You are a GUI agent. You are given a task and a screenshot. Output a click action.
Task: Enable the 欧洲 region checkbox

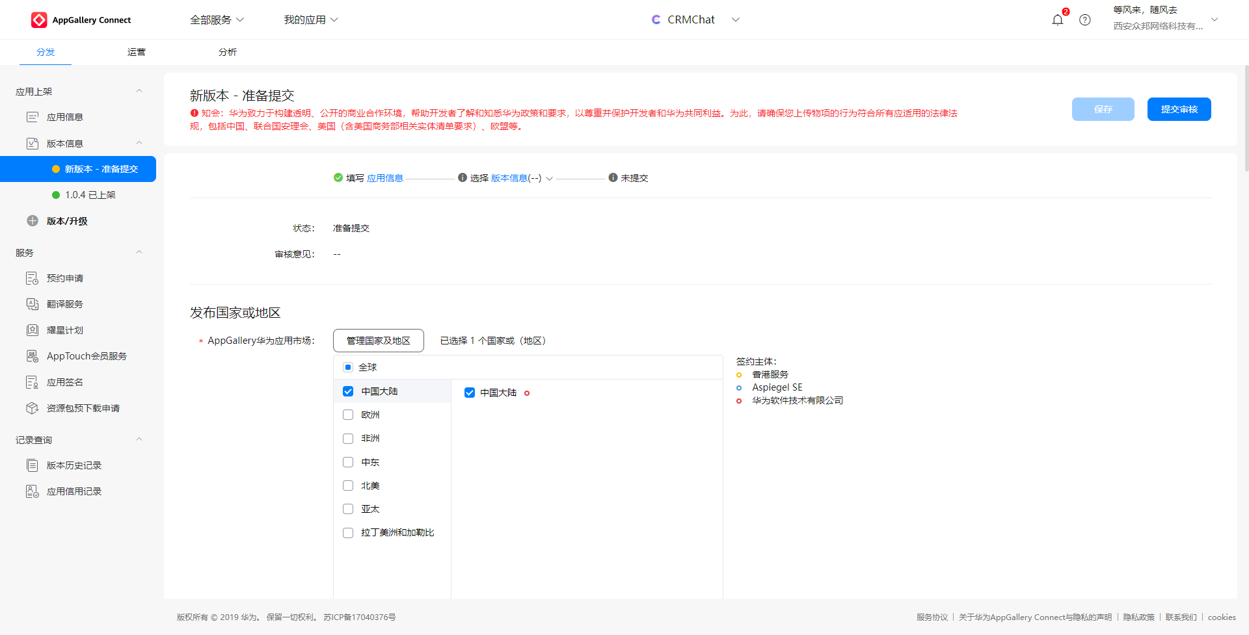click(347, 414)
